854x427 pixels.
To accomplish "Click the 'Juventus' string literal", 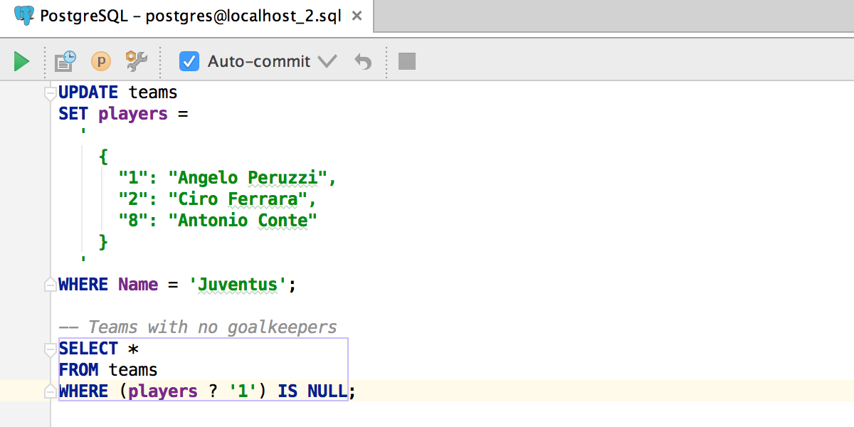I will pyautogui.click(x=238, y=285).
